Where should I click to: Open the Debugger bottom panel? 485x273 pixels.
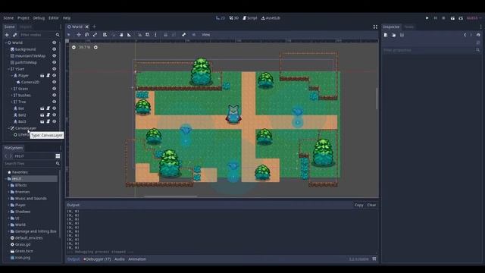(97, 259)
